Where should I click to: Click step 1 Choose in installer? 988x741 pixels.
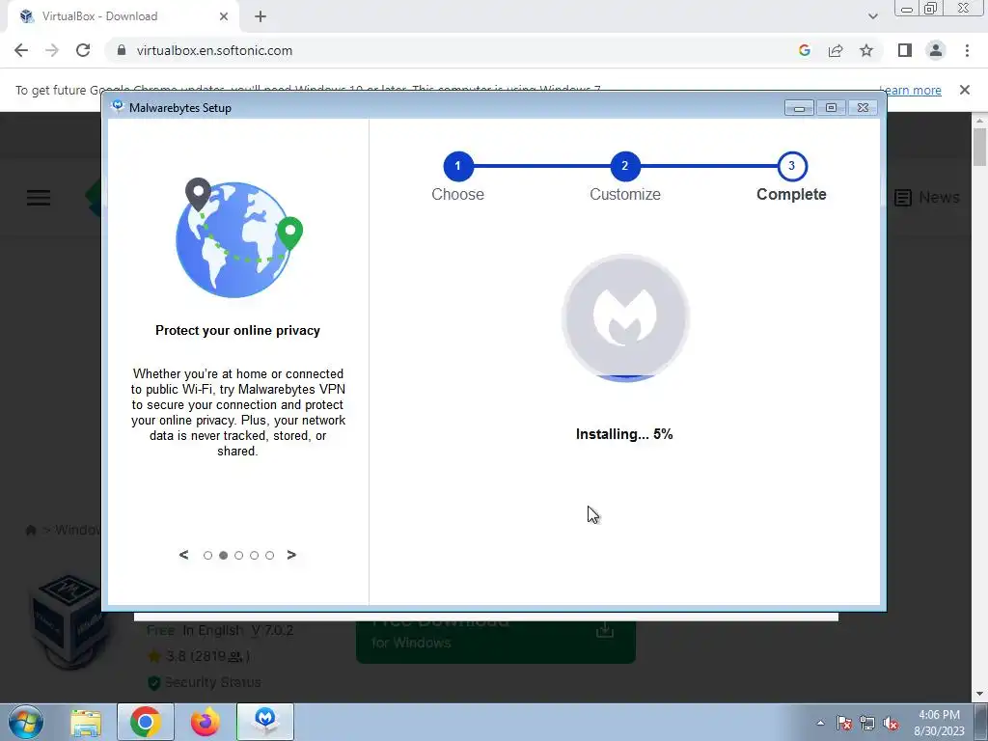tap(458, 166)
